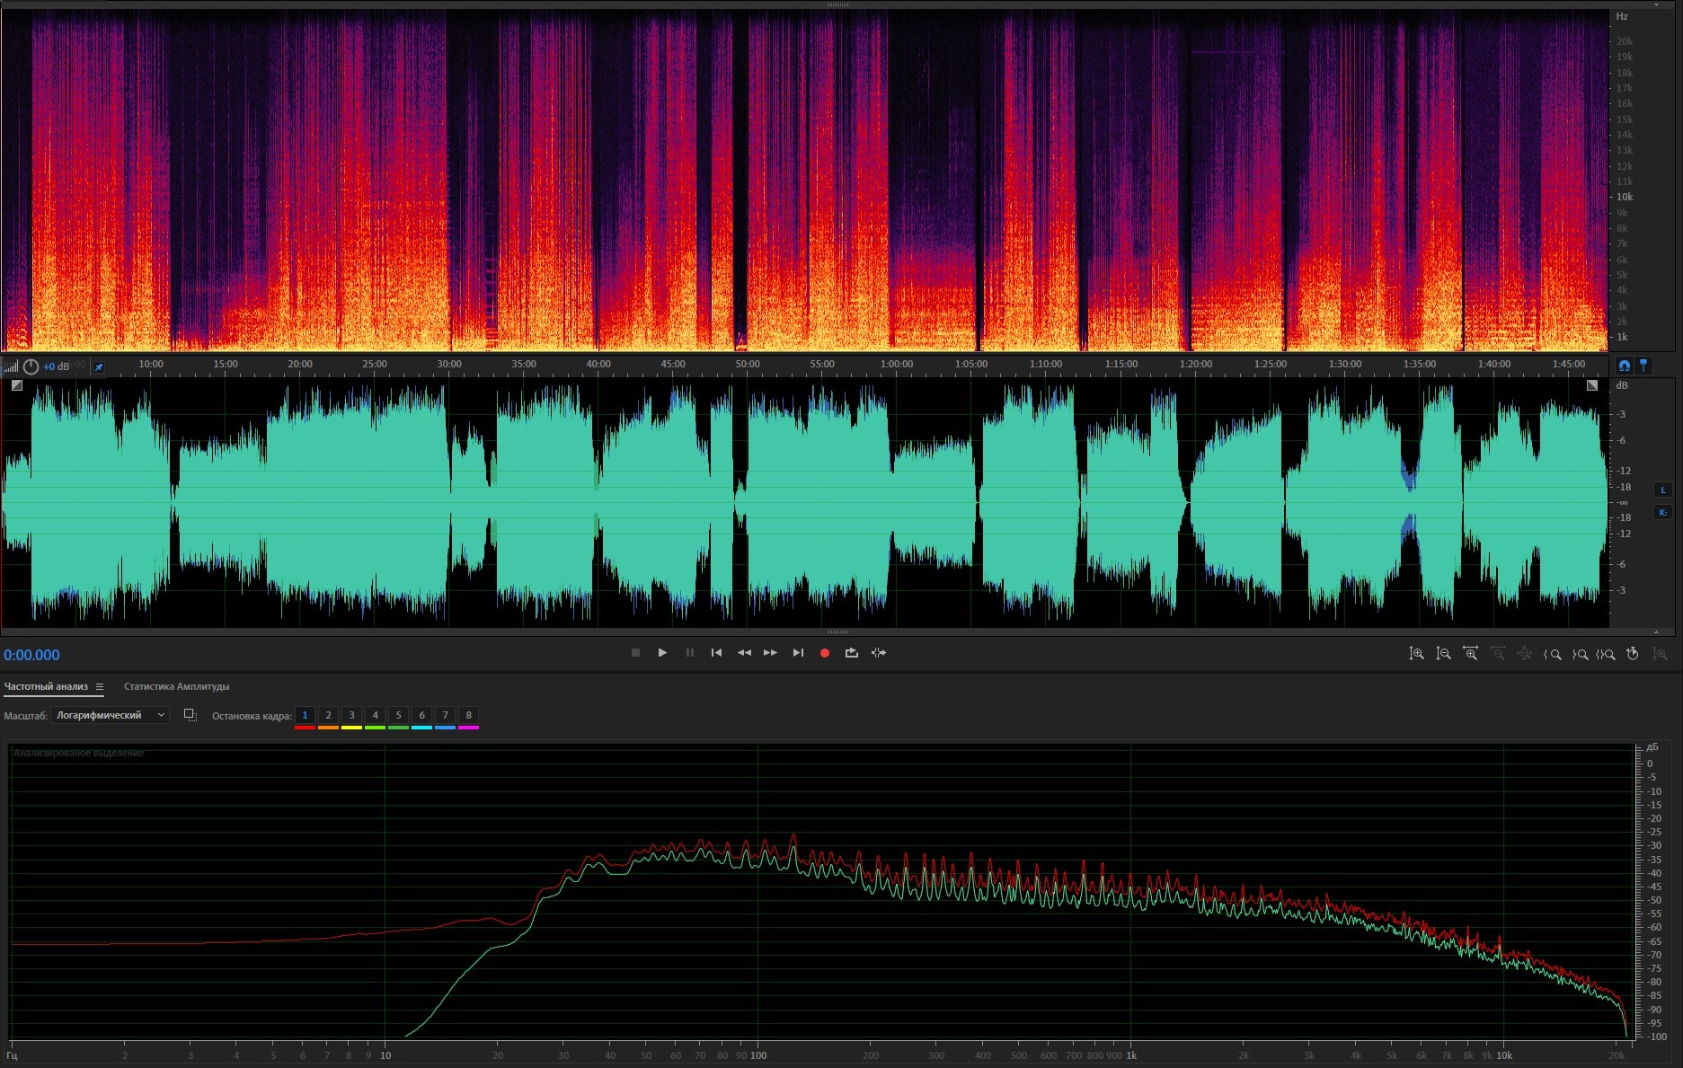Toggle loop playback icon
Screen dimensions: 1683x1068
(x=851, y=653)
